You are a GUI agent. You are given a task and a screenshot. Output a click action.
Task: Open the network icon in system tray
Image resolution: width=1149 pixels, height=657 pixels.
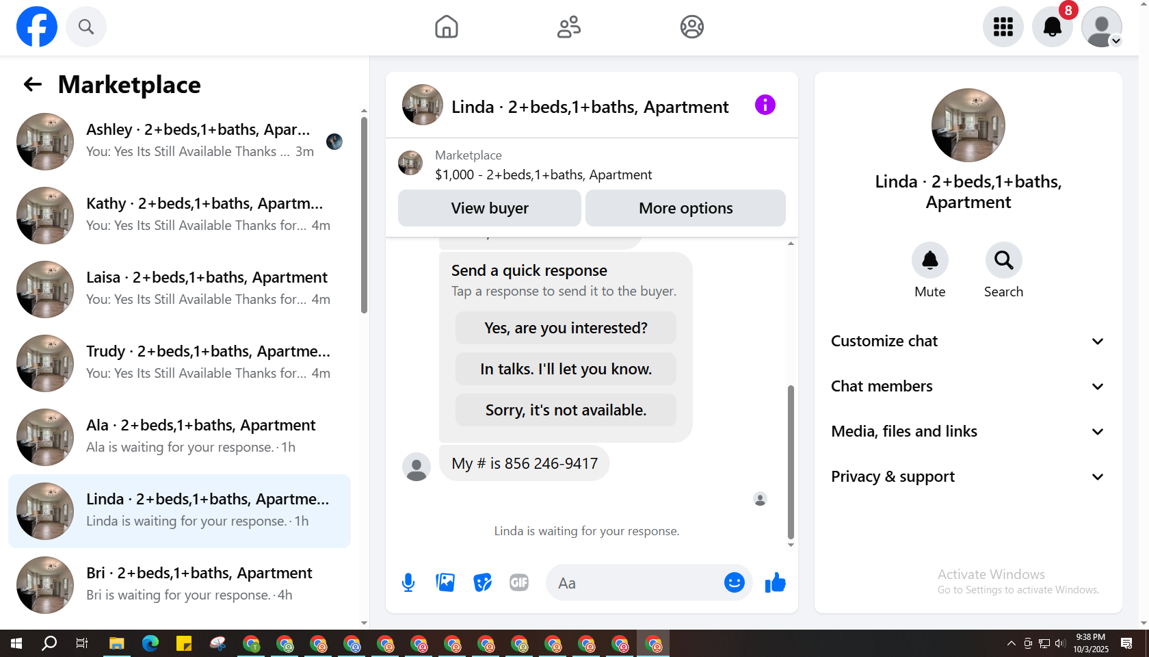(1044, 643)
